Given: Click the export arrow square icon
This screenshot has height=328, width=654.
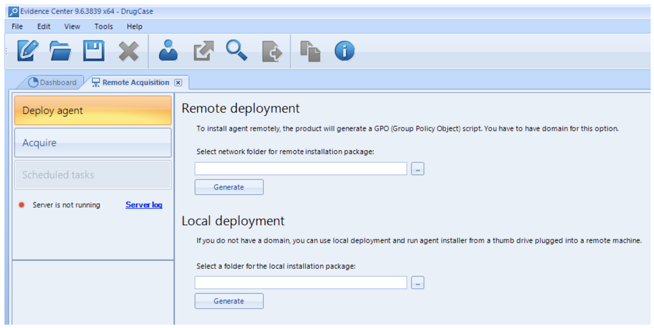Looking at the screenshot, I should pos(203,52).
